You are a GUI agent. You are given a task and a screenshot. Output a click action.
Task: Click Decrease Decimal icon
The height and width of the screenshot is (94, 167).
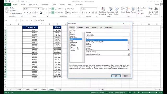pos(96,13)
